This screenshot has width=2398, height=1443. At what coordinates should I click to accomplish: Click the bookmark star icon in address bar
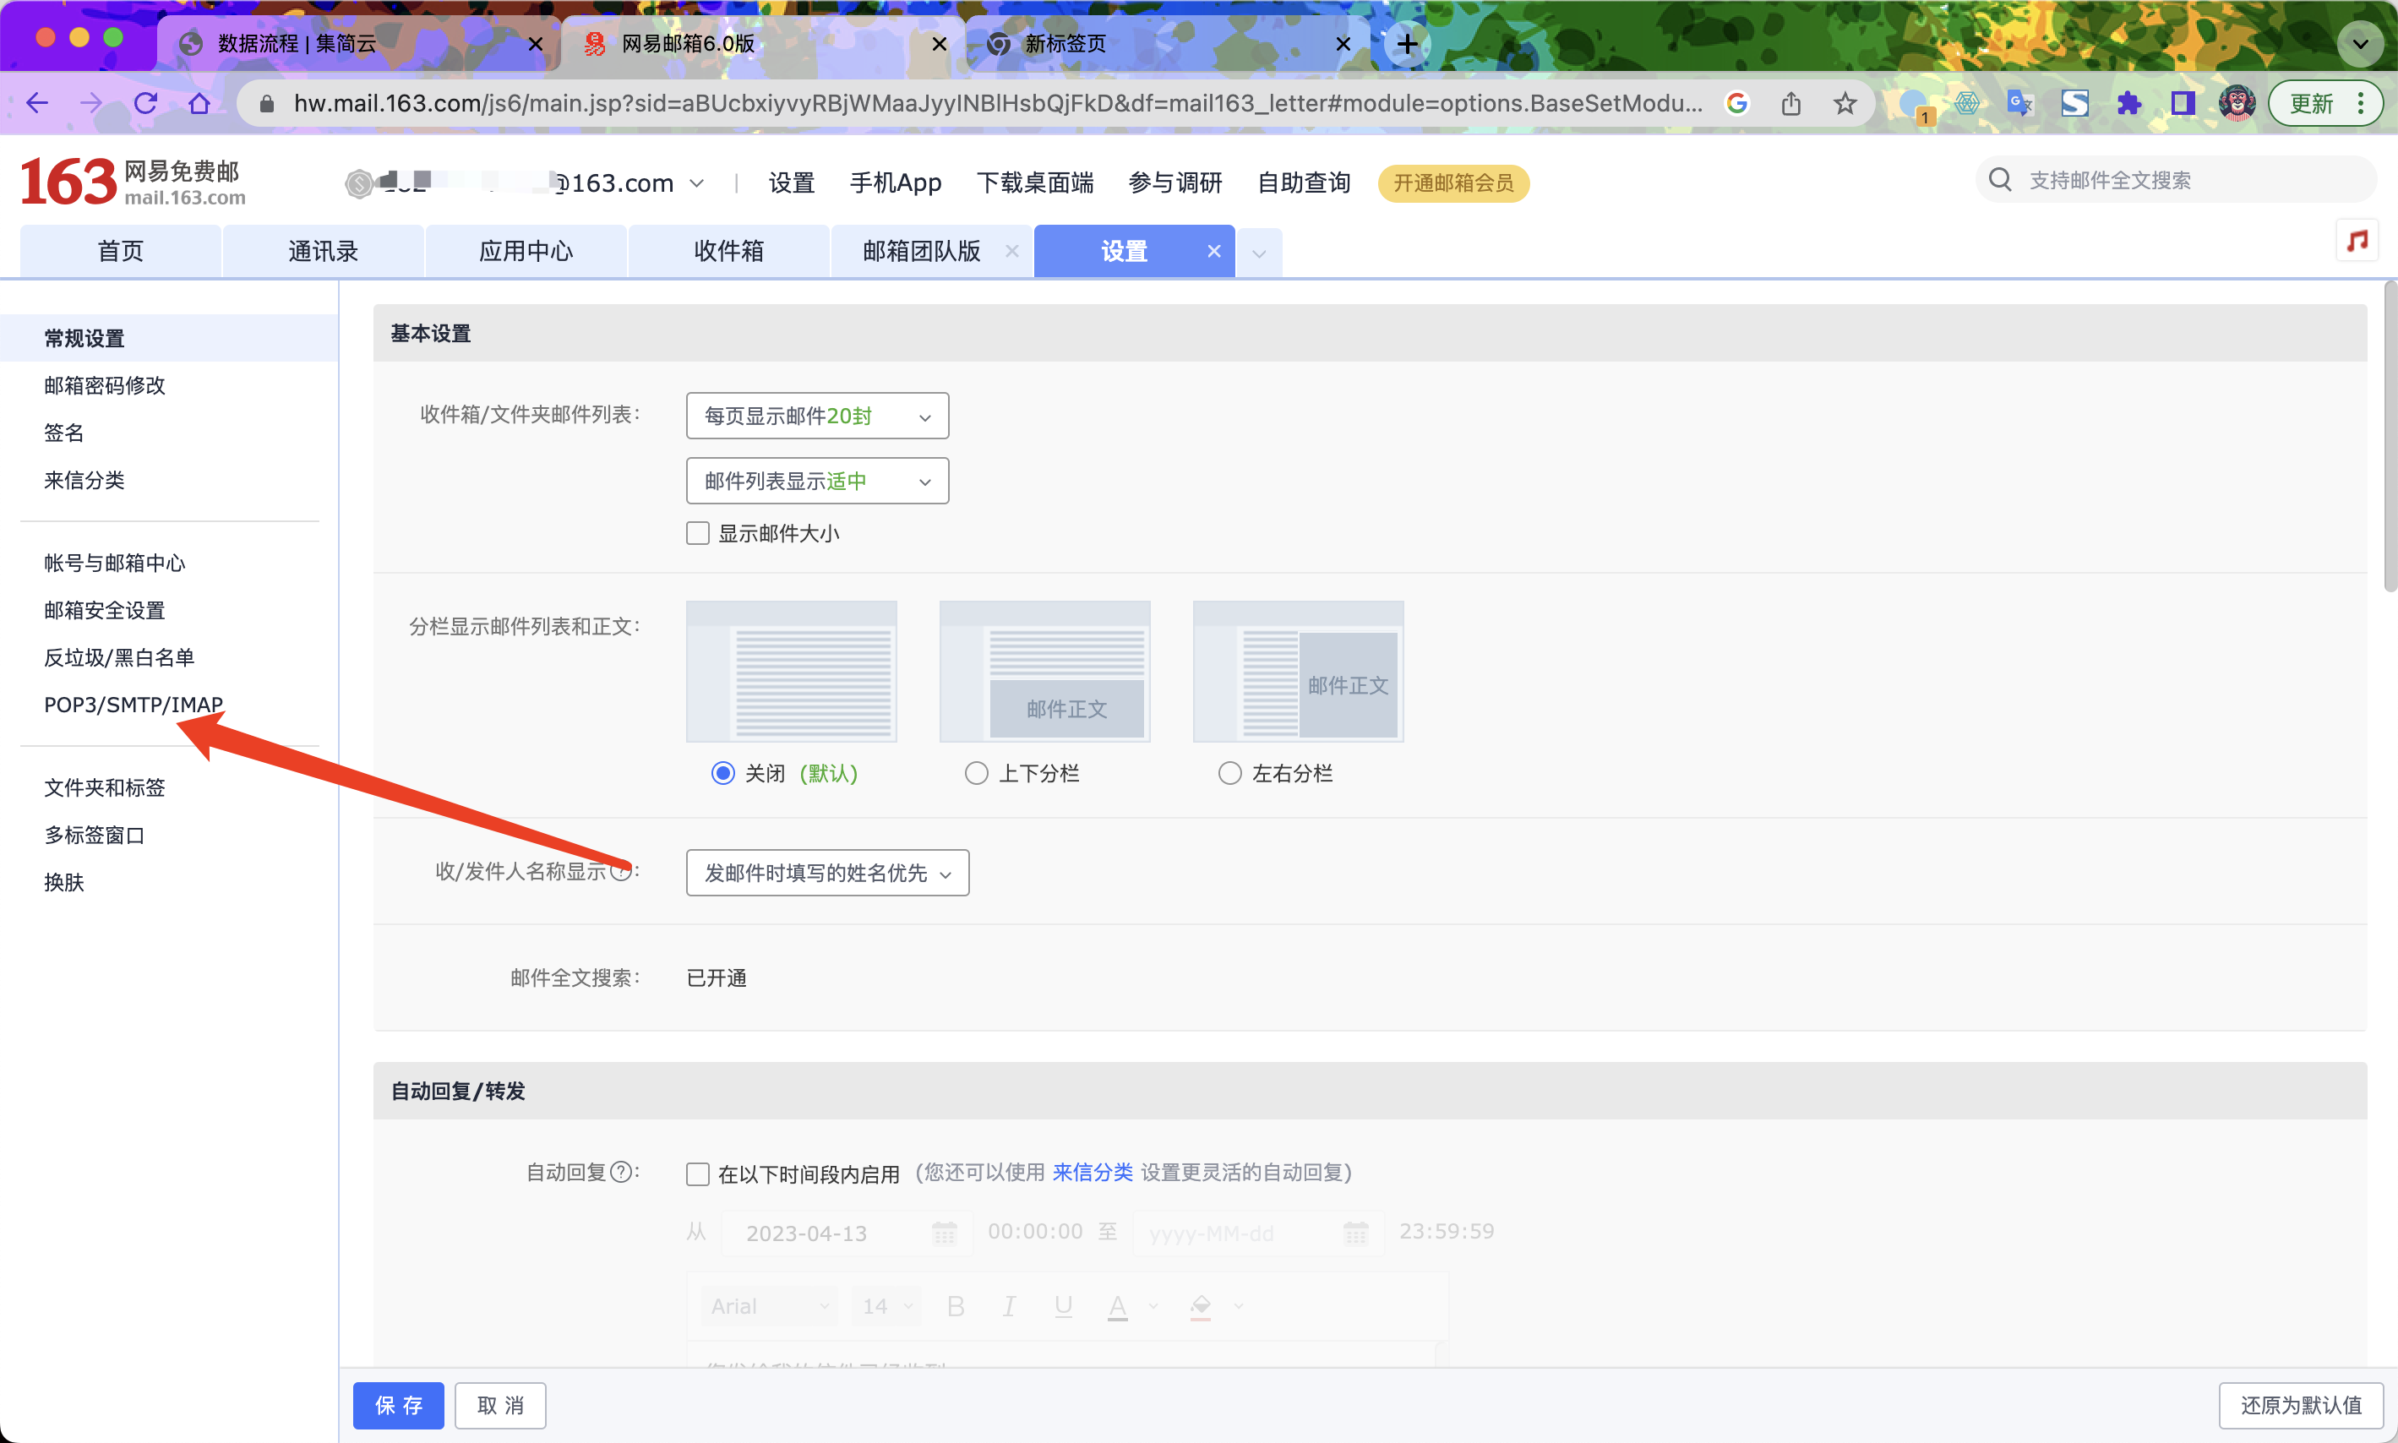pos(1845,103)
